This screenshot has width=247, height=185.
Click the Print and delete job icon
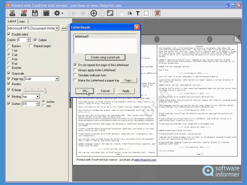24,13
